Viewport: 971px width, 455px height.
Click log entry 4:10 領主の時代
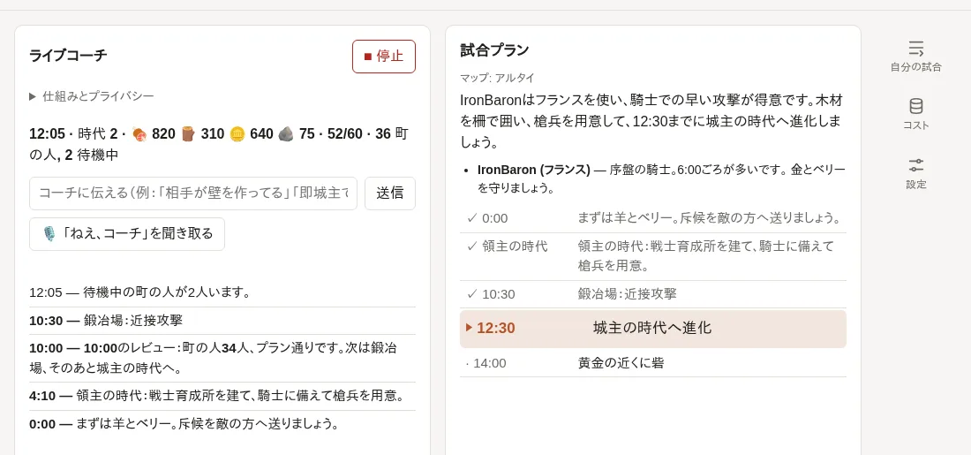(222, 396)
